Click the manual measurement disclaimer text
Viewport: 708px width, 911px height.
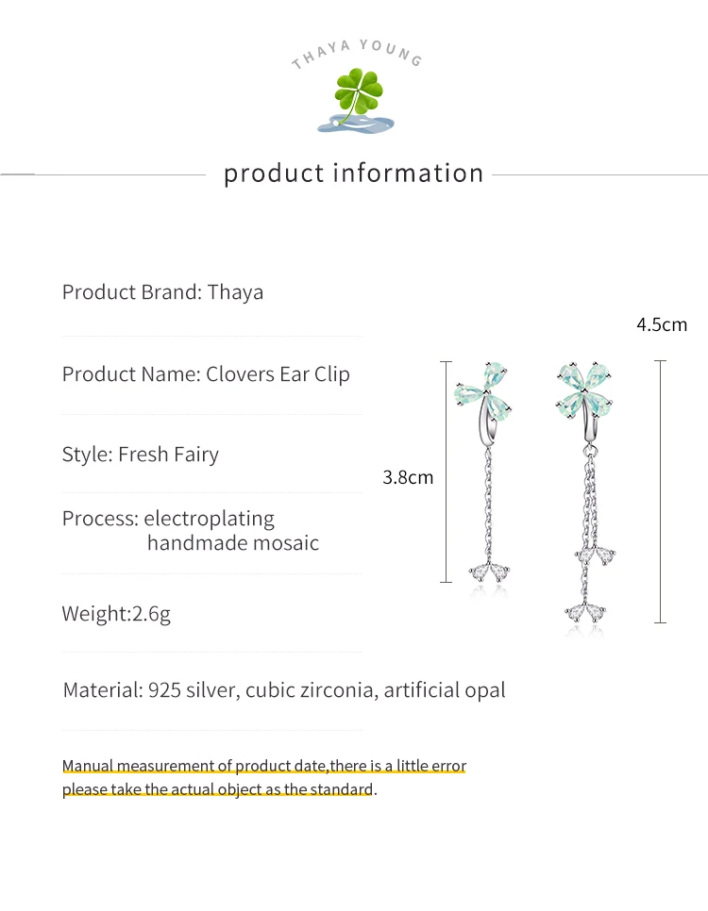coord(264,766)
